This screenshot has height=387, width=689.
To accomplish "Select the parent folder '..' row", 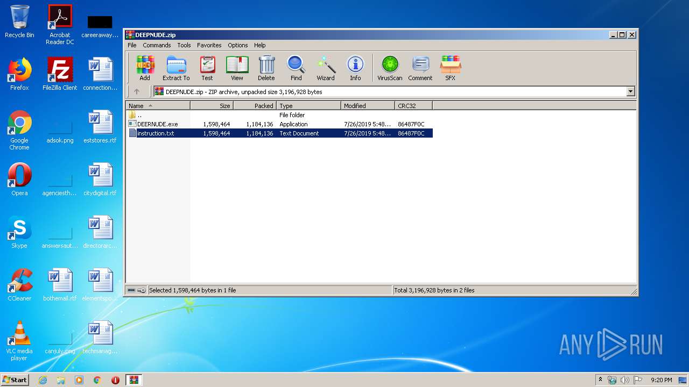I will [x=279, y=115].
